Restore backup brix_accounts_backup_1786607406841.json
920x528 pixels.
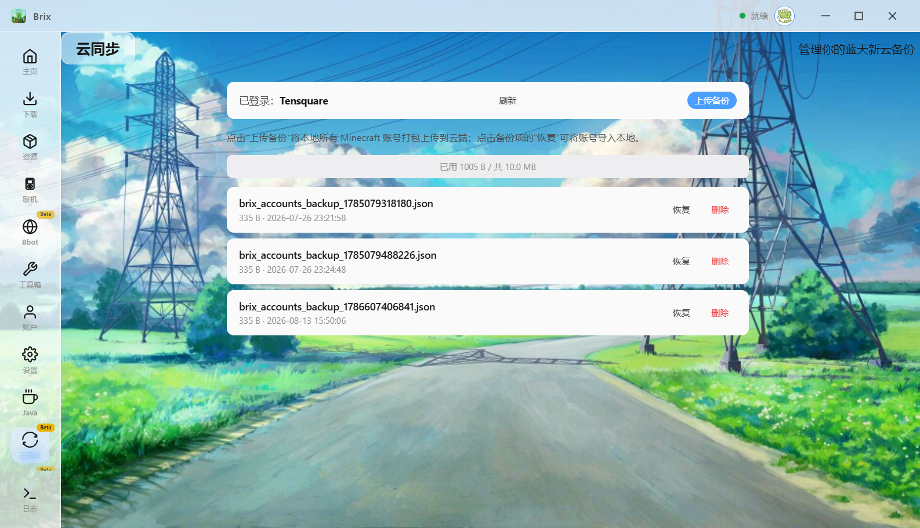tap(681, 313)
